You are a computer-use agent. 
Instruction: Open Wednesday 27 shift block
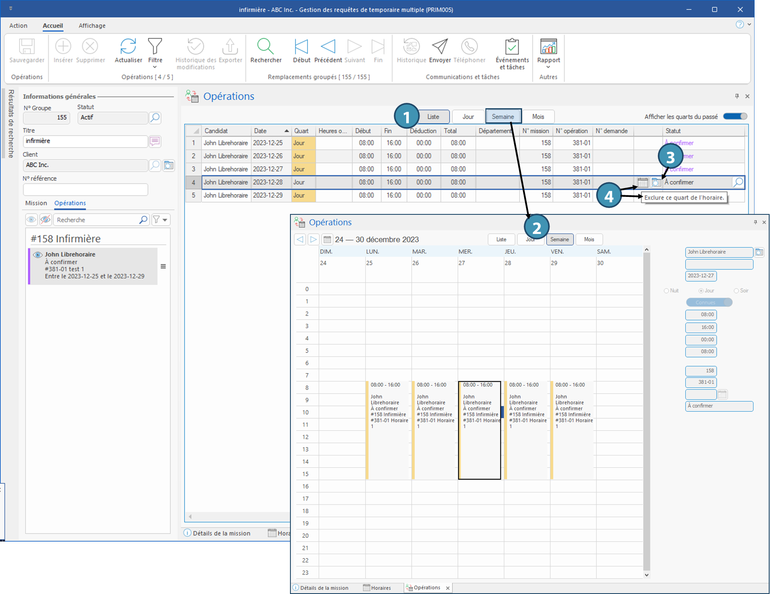pos(480,430)
